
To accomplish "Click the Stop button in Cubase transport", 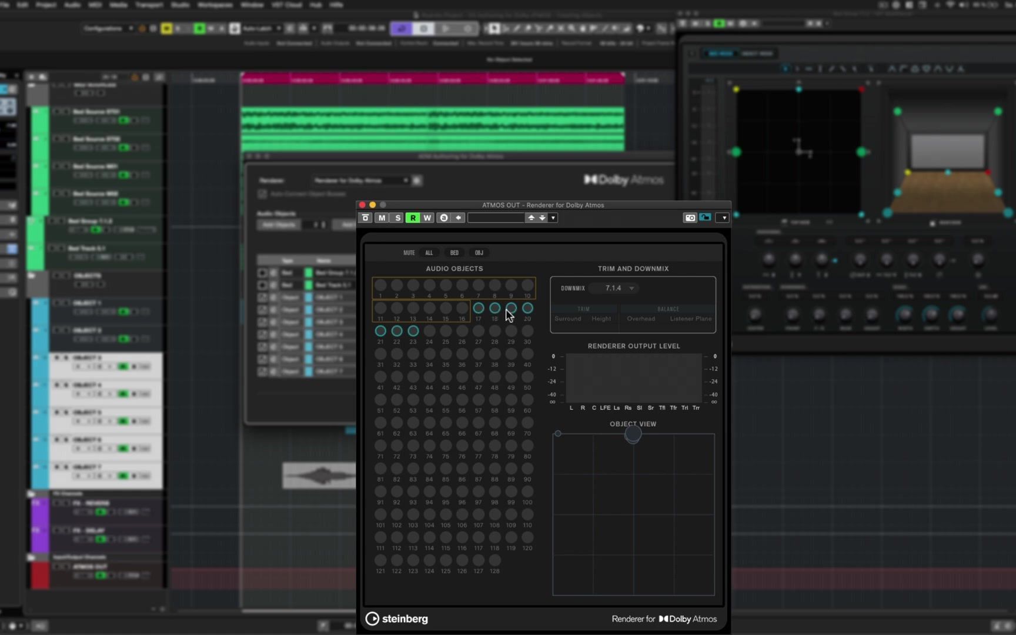I will 423,28.
